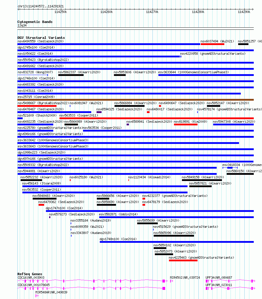Click the 114270k ruler tick label

pyautogui.click(x=152, y=12)
